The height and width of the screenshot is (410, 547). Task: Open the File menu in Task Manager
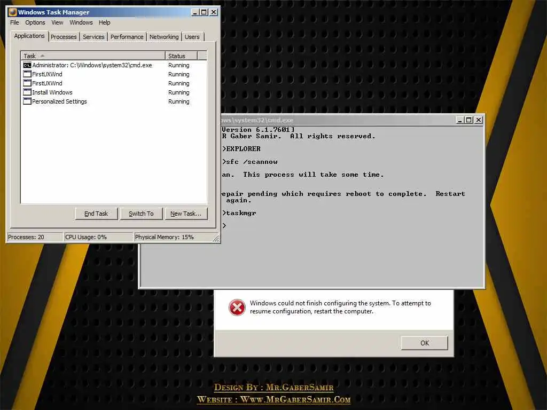(14, 22)
